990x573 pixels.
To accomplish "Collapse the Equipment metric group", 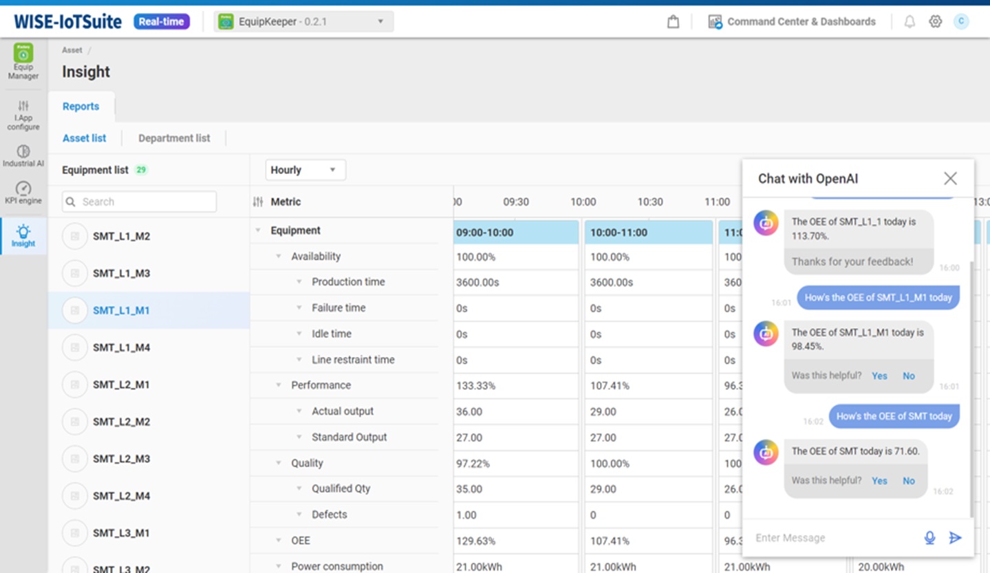I will click(x=258, y=230).
